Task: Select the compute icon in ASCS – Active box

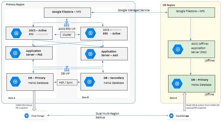Action: point(16,33)
